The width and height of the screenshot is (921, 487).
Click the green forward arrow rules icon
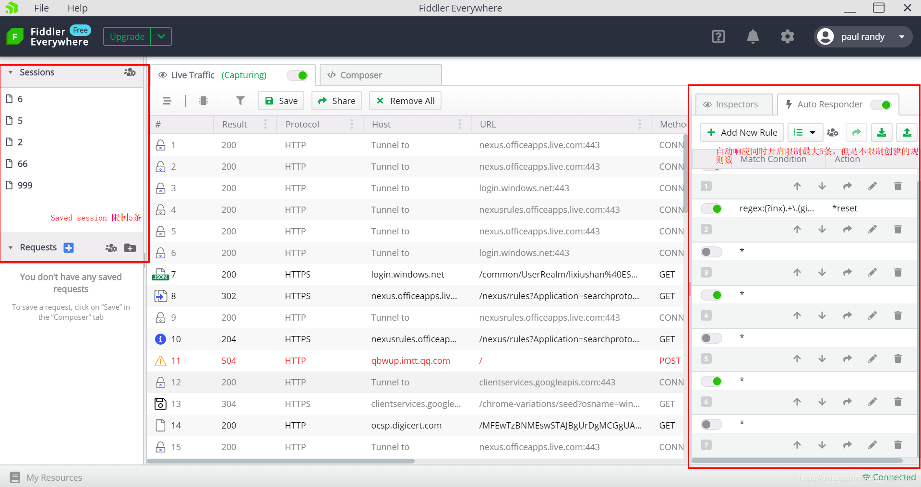pos(856,132)
